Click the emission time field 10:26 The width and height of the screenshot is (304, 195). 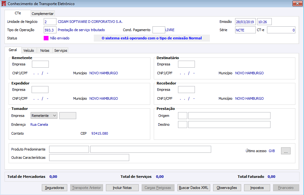pyautogui.click(x=264, y=22)
